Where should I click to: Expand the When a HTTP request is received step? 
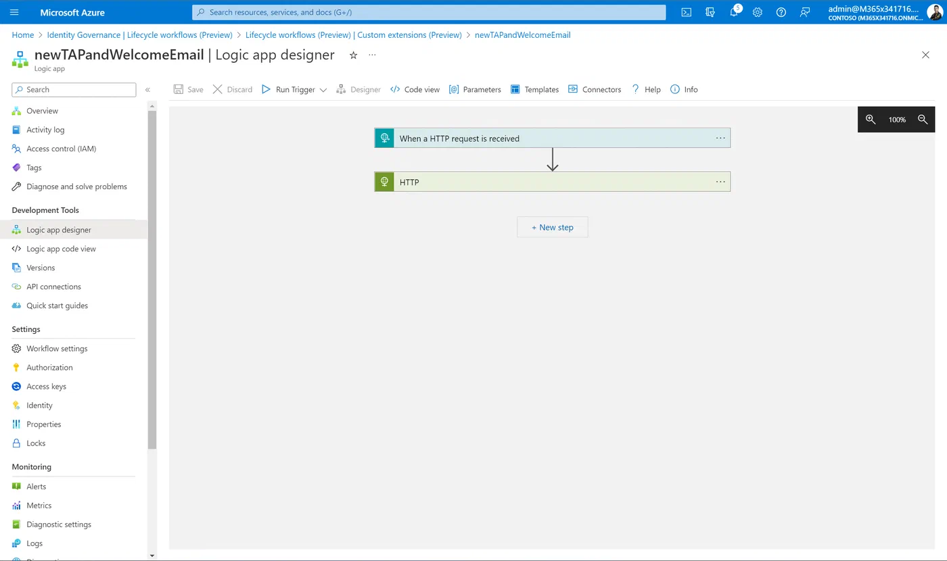pyautogui.click(x=552, y=138)
